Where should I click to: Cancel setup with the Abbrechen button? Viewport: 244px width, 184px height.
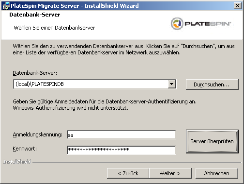(x=216, y=173)
